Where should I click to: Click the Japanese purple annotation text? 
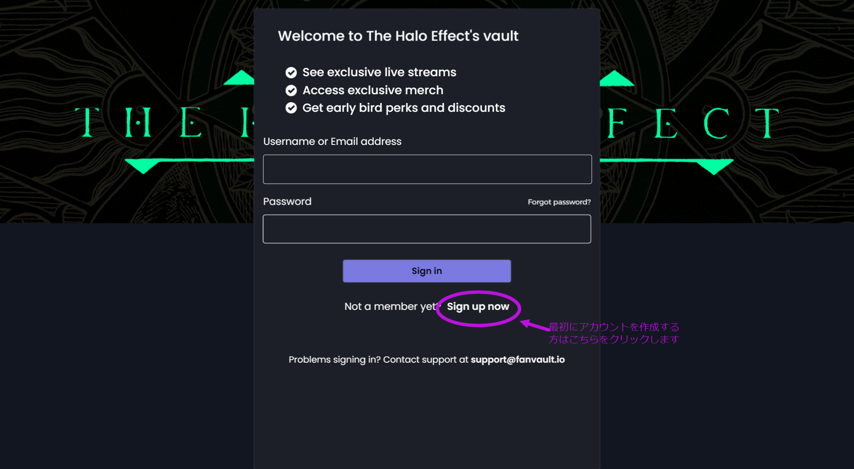[x=614, y=333]
